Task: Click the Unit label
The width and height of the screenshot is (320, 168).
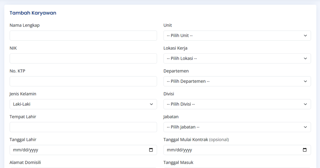Action: pos(167,25)
